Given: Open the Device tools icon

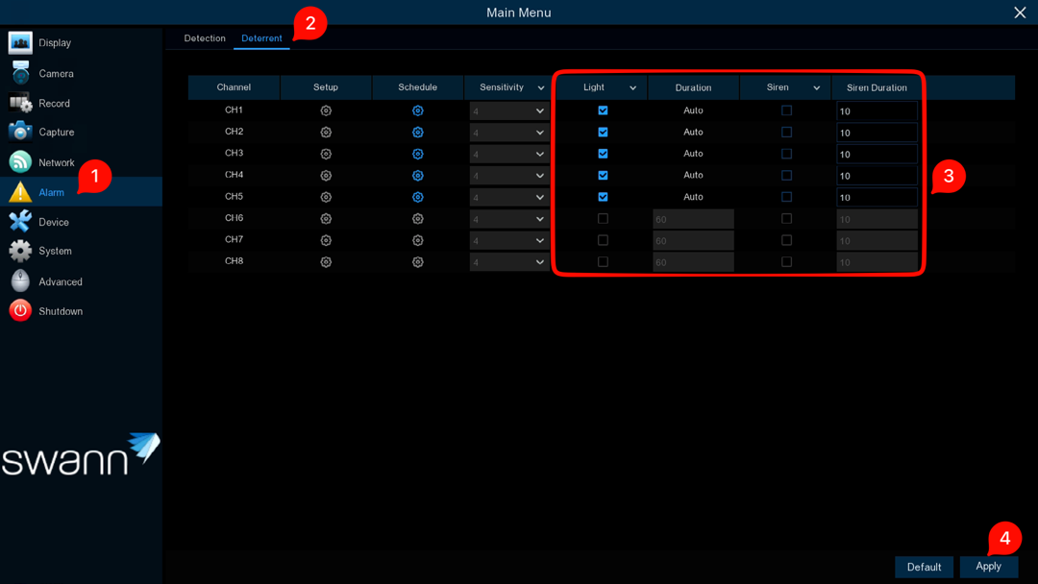Looking at the screenshot, I should click(x=20, y=222).
